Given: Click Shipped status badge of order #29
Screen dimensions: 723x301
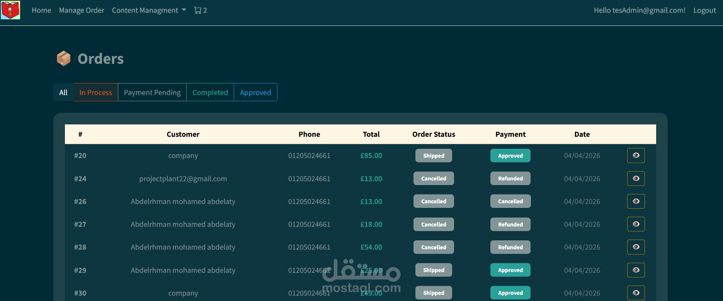Looking at the screenshot, I should tap(434, 270).
